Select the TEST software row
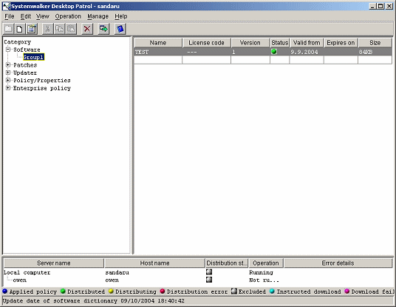Image resolution: width=396 pixels, height=307 pixels. (x=263, y=52)
